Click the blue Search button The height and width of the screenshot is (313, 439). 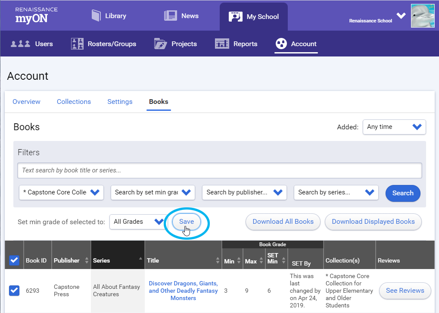click(x=403, y=193)
